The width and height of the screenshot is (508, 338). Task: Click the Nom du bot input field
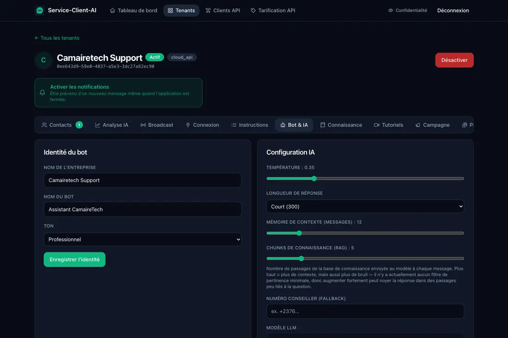[x=143, y=209]
